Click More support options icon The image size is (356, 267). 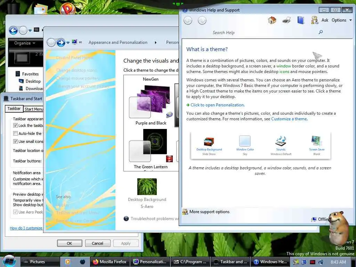(185, 212)
